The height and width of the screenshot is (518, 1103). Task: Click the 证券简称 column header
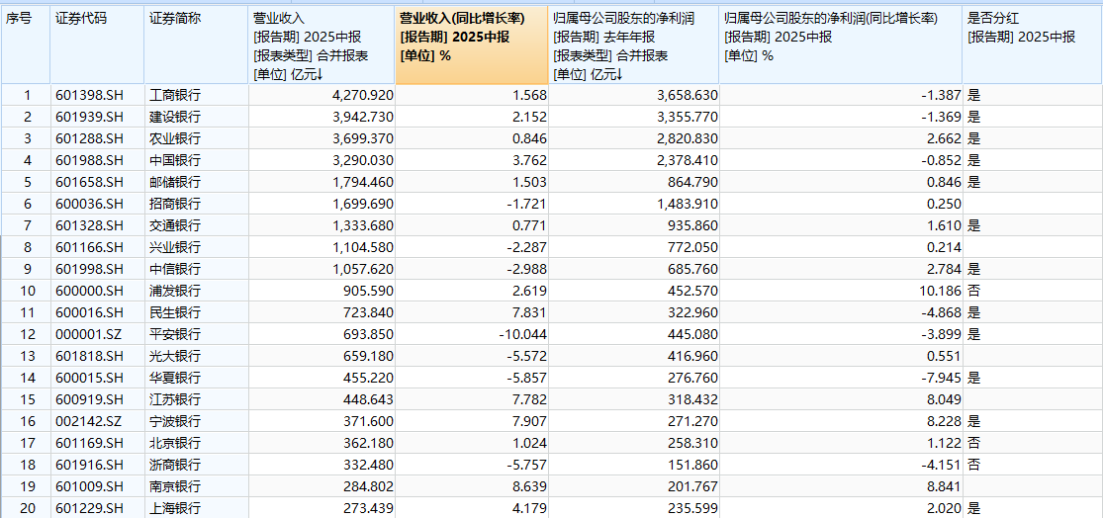(x=196, y=44)
